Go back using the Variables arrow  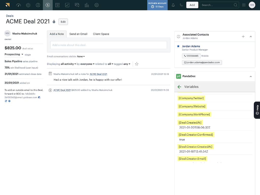(x=179, y=87)
